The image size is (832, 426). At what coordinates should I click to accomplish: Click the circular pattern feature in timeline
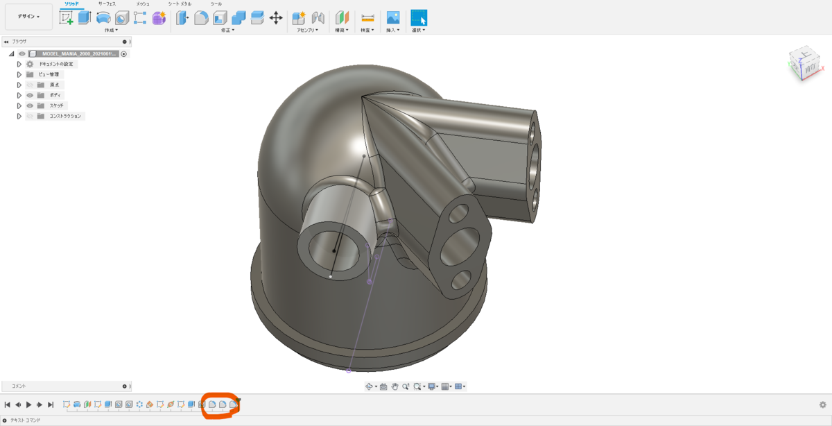coord(139,404)
